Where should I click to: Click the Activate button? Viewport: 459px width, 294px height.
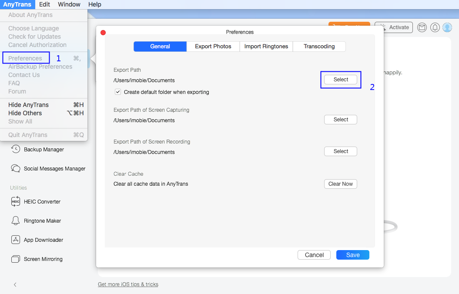(394, 27)
